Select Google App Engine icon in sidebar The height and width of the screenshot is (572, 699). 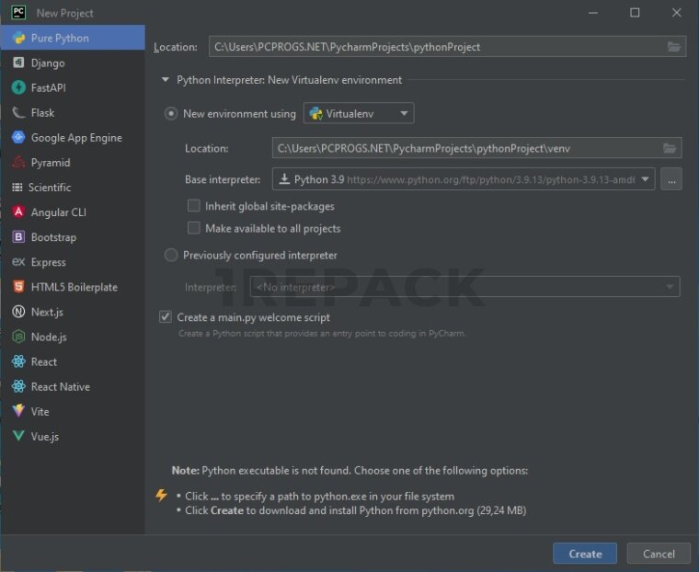pyautogui.click(x=18, y=138)
